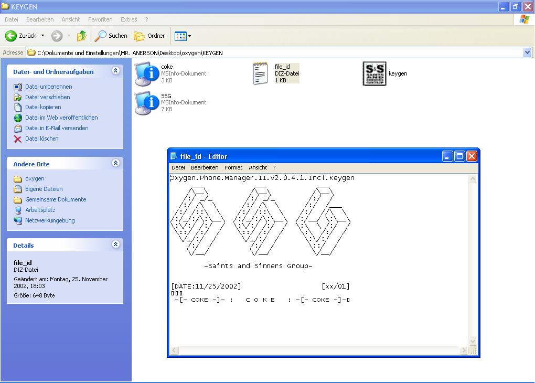The image size is (535, 383).
Task: Select the keygen application icon
Action: (374, 74)
